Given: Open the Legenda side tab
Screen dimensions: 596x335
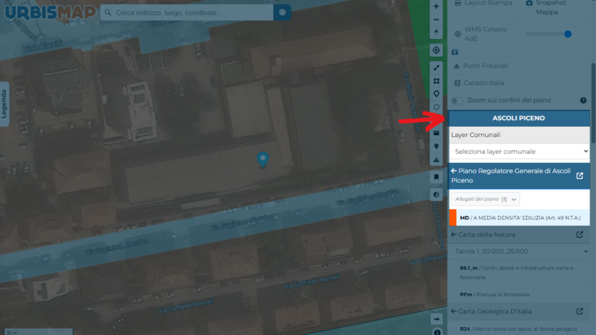Looking at the screenshot, I should (x=4, y=104).
